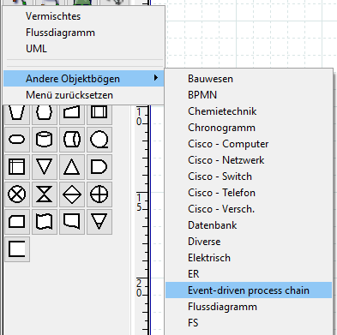The height and width of the screenshot is (335, 337).
Task: Pick the circle with X summing junction shape
Action: pos(17,194)
